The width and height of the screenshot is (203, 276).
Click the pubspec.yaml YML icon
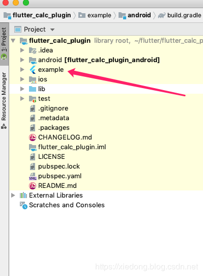pyautogui.click(x=33, y=176)
